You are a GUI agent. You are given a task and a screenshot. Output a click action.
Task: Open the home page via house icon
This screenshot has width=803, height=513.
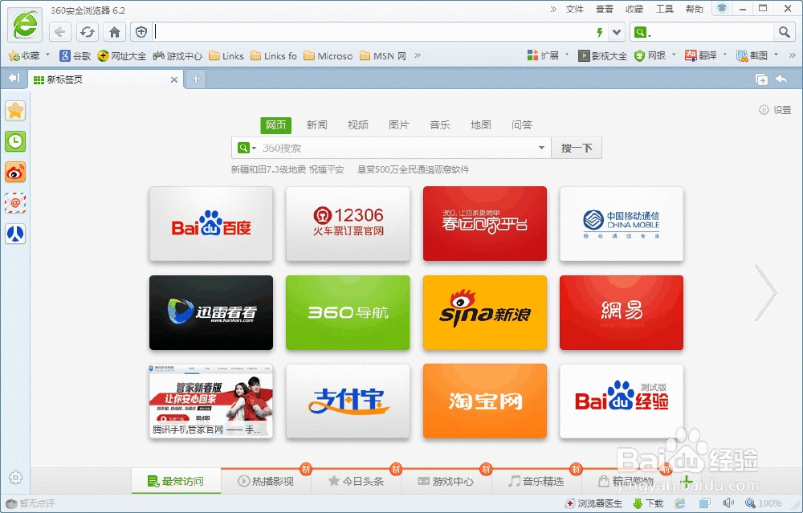coord(115,32)
